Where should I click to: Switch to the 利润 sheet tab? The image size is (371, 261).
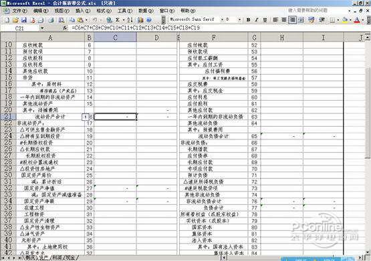(57, 258)
